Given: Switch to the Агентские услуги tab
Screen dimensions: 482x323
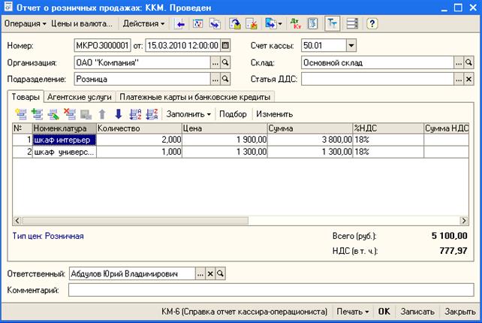Looking at the screenshot, I should point(78,96).
